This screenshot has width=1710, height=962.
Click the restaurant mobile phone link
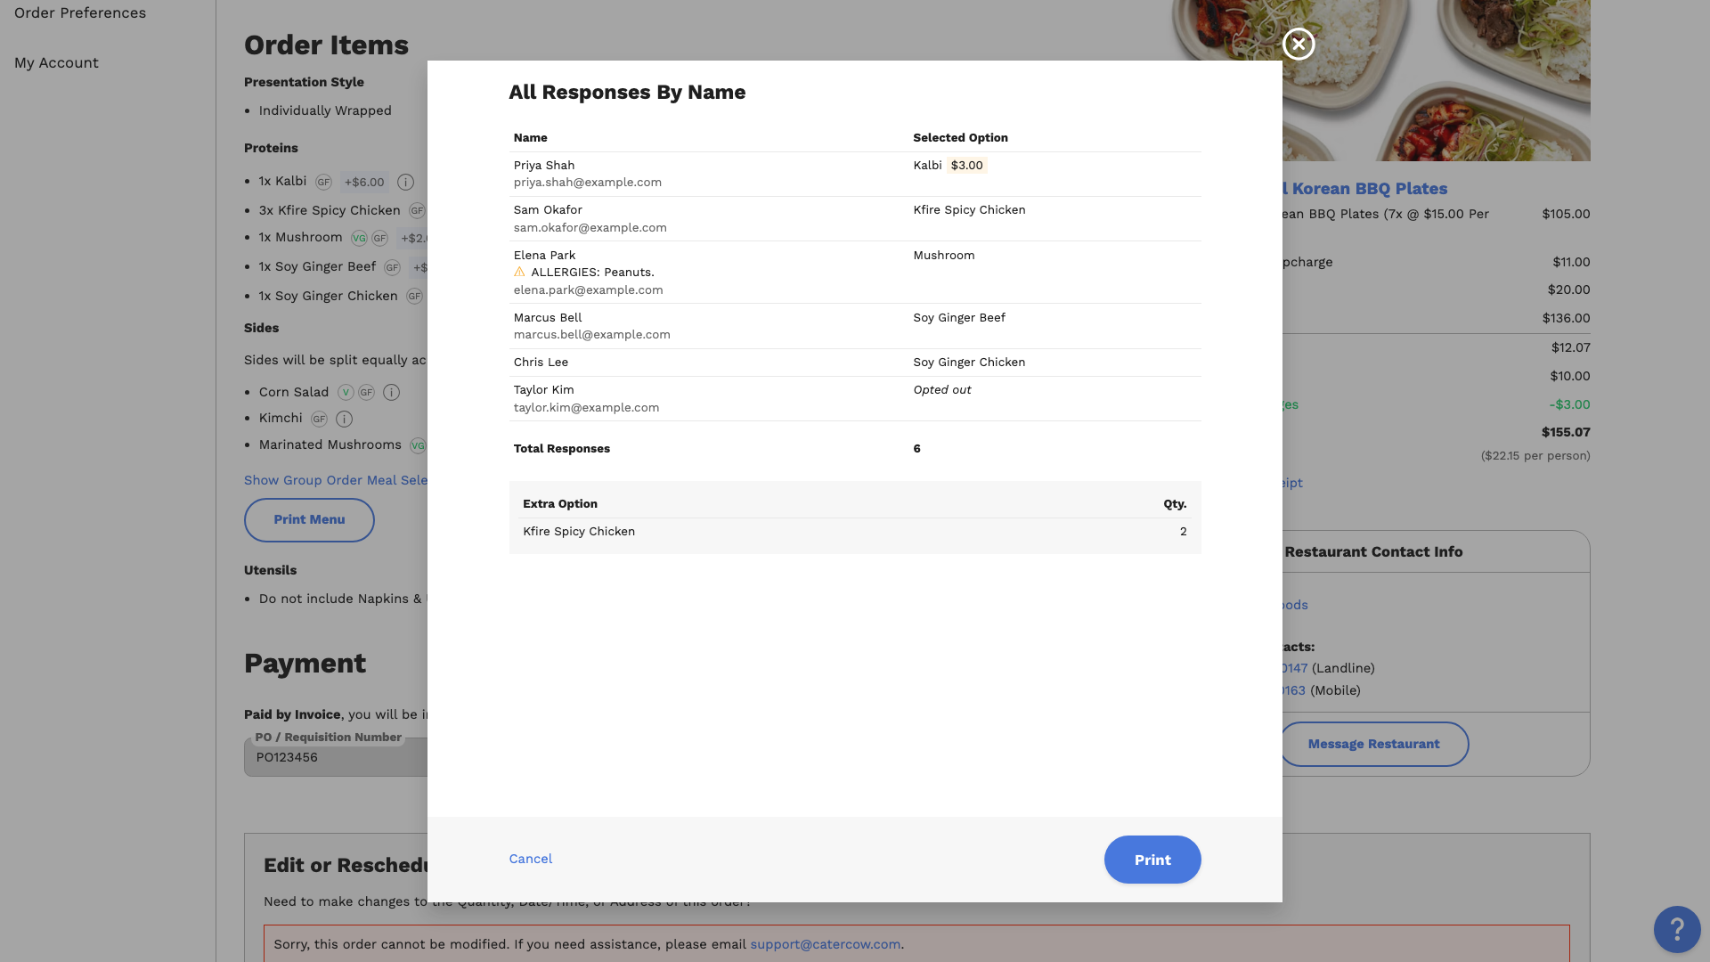pyautogui.click(x=1293, y=690)
